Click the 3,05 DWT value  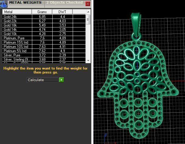63,30
